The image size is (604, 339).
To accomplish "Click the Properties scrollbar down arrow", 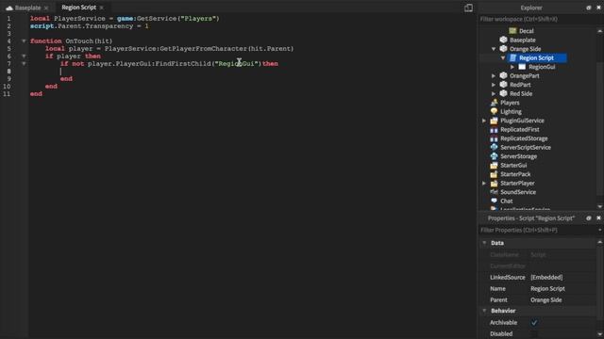I will click(600, 334).
